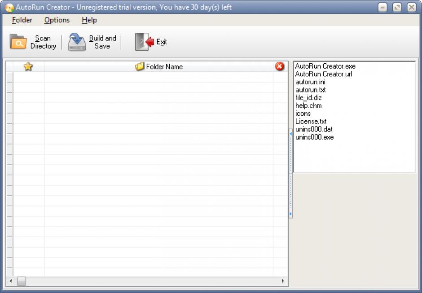The width and height of the screenshot is (422, 293).
Task: Click the red X delete column header
Action: click(280, 66)
